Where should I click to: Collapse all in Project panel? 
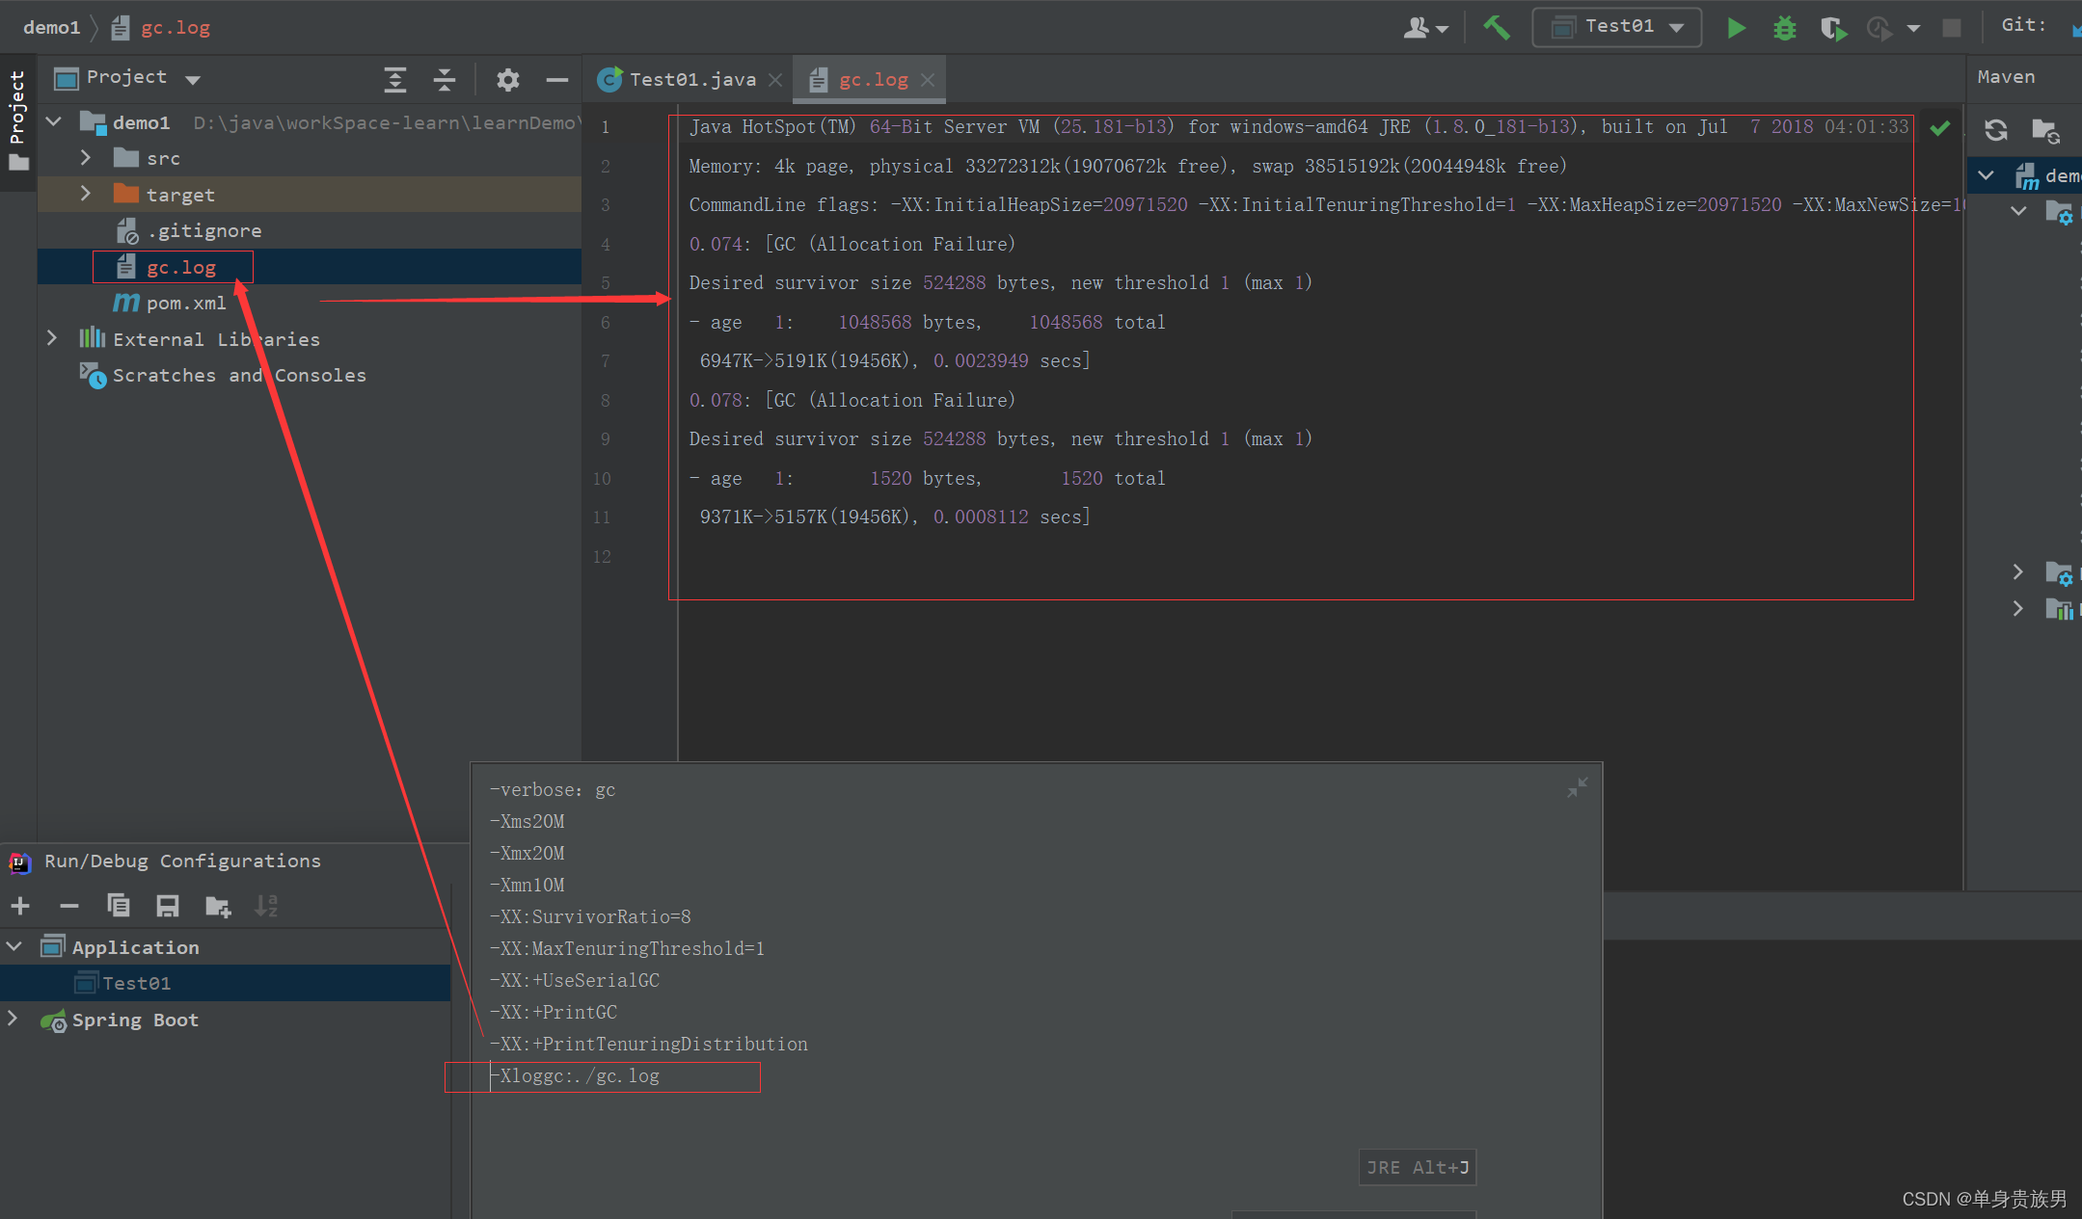(444, 79)
